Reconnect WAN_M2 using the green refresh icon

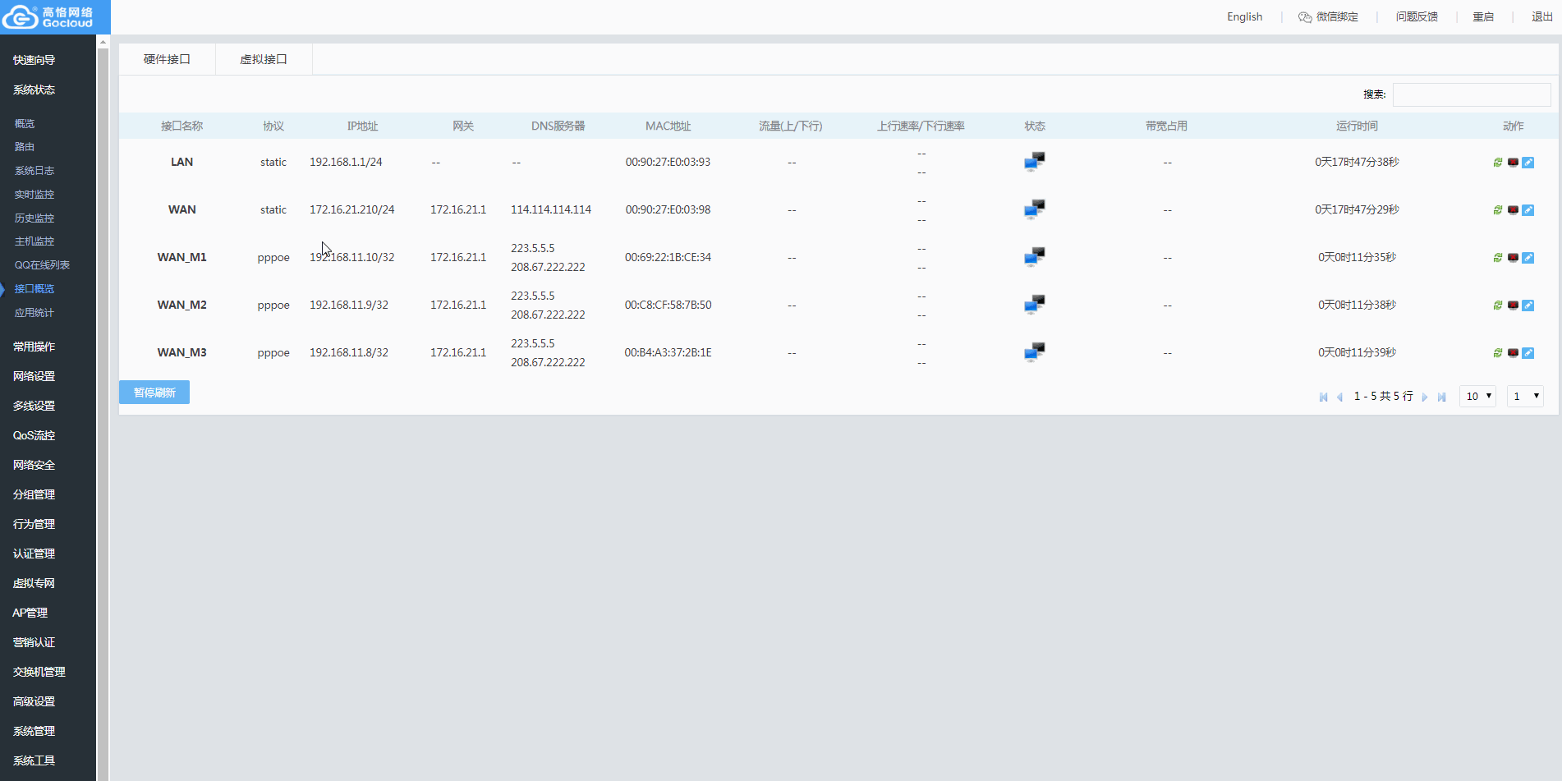click(1498, 306)
